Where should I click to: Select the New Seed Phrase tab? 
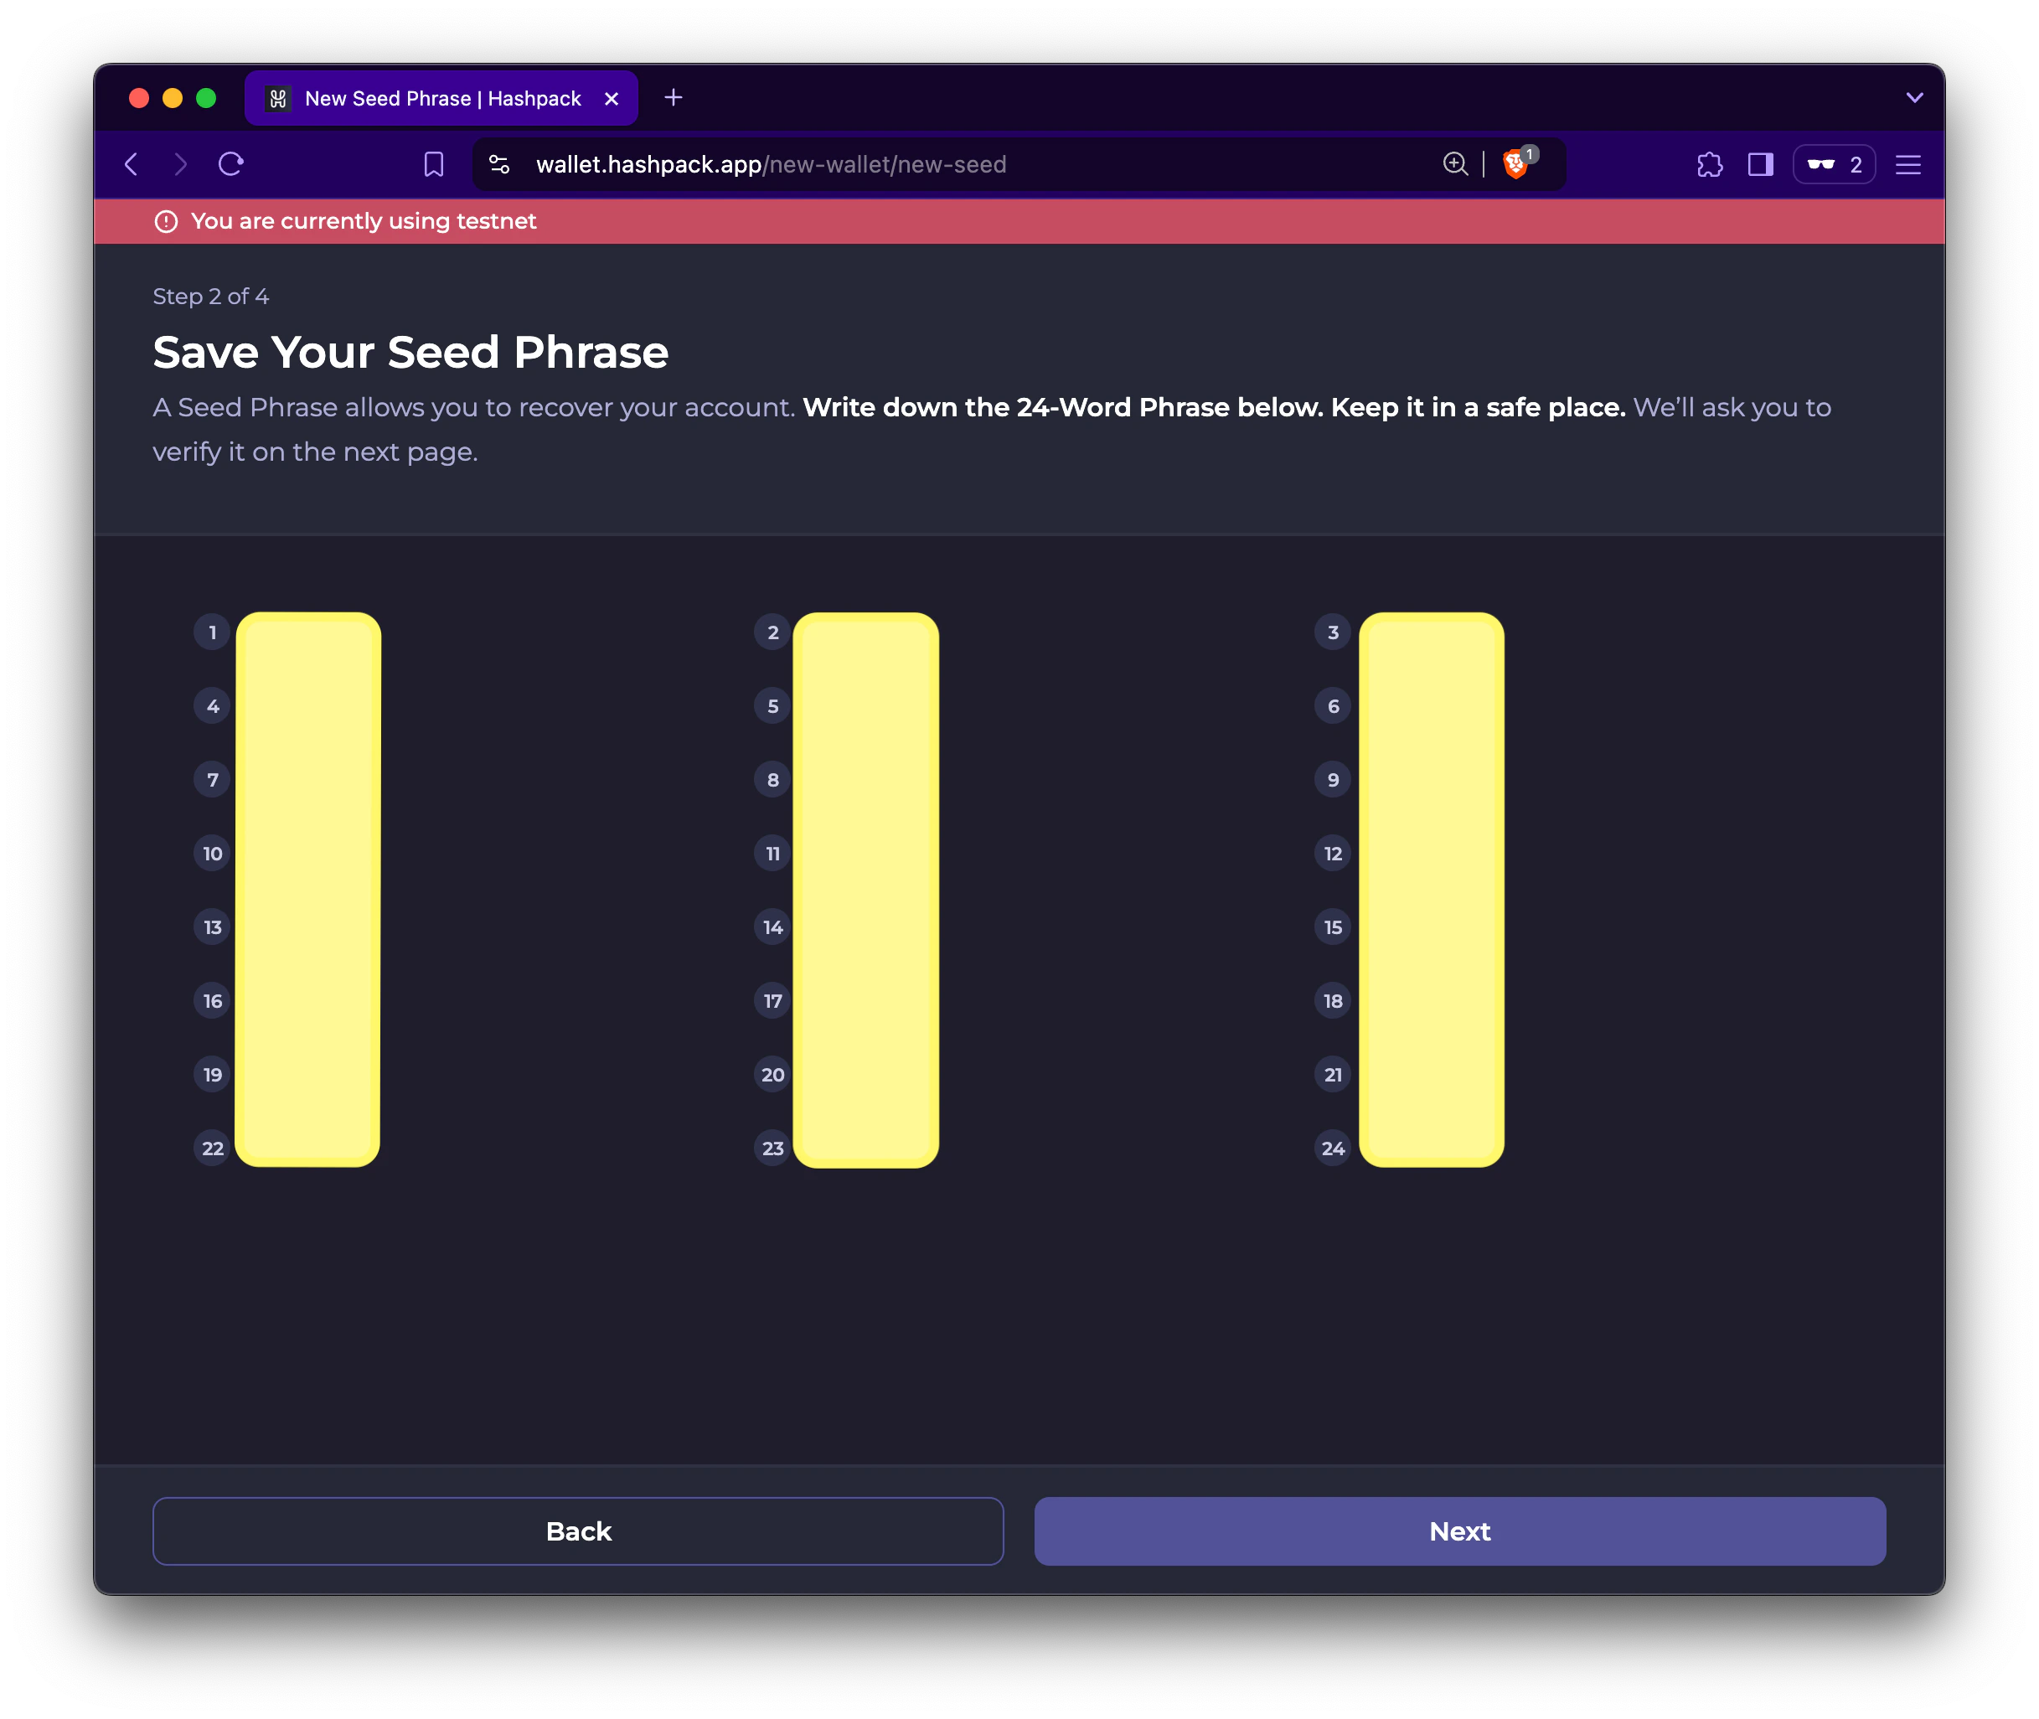click(x=441, y=97)
